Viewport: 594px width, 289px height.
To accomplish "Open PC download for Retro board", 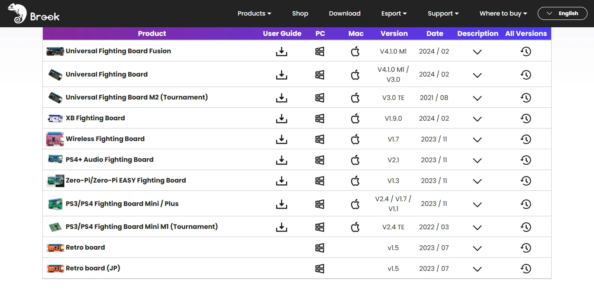I will [320, 247].
